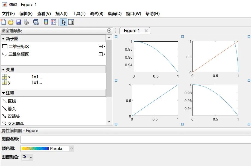The image size is (251, 166).
Task: Click the New Figure toolbar icon
Action: click(x=3, y=22)
